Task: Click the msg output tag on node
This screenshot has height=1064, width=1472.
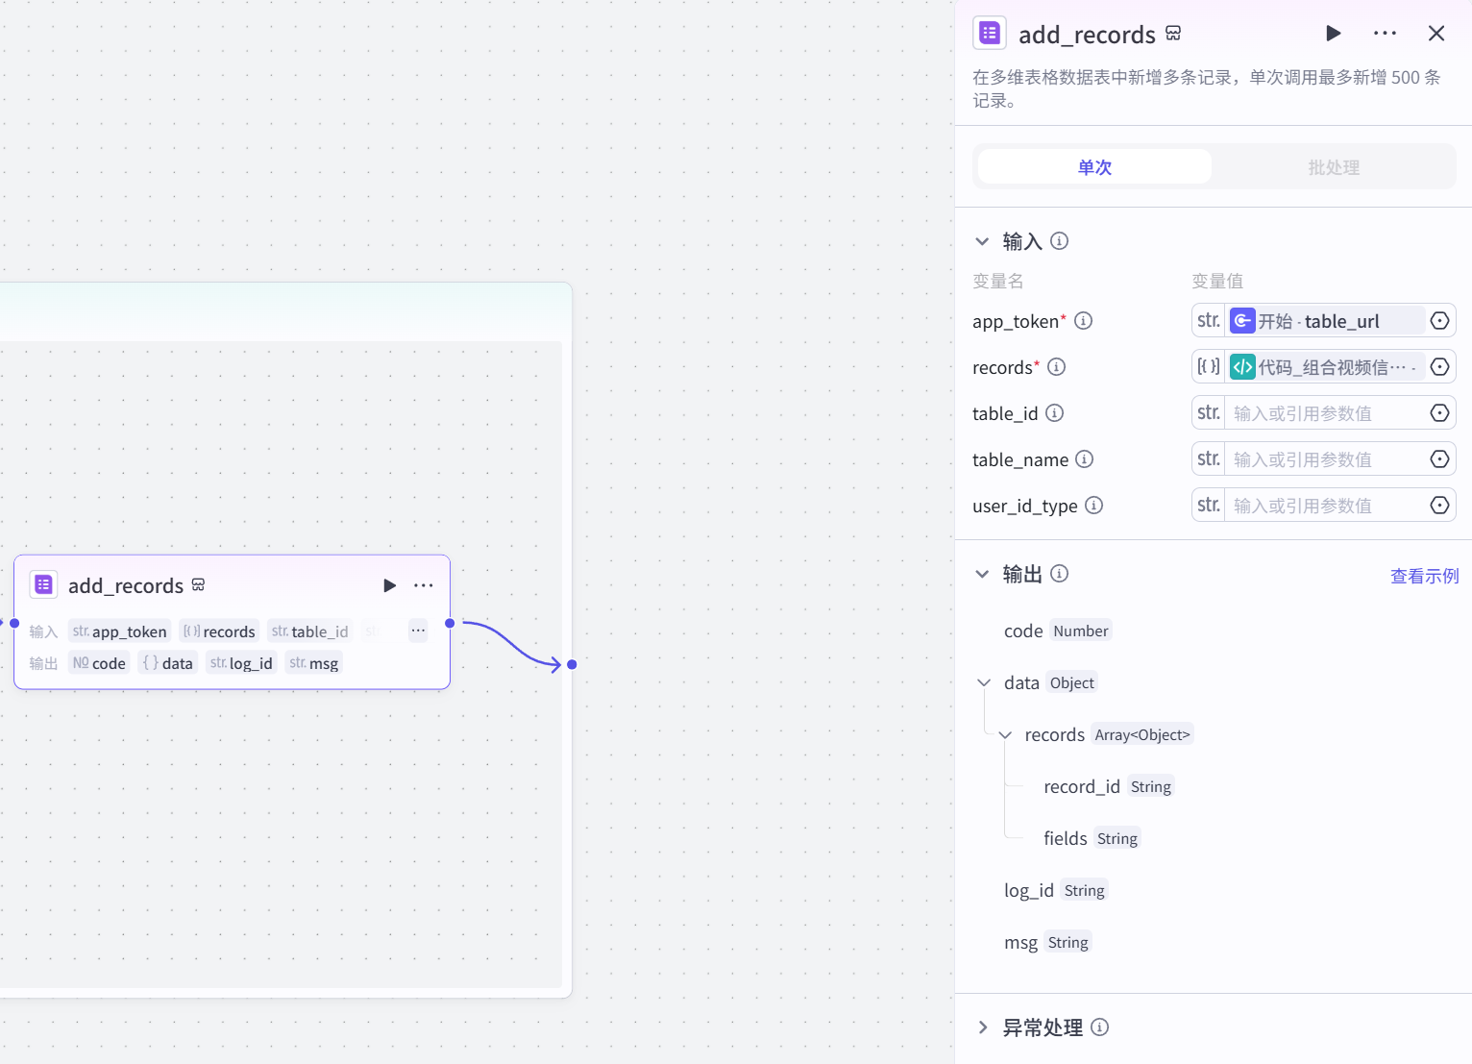Action: (314, 663)
